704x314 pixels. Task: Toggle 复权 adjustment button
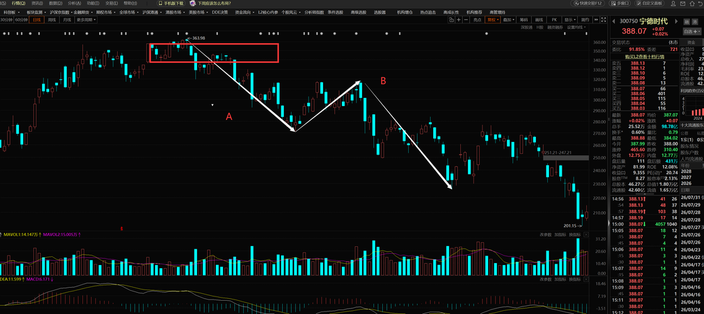pyautogui.click(x=492, y=19)
